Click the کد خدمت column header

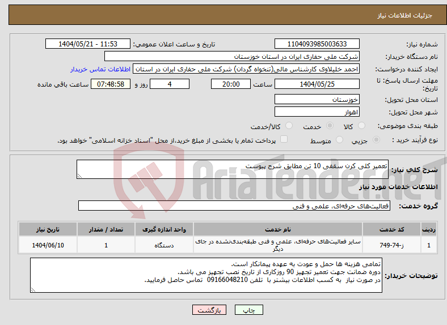click(392, 229)
